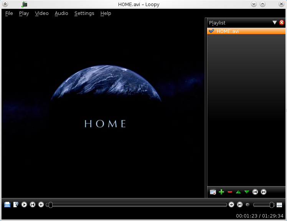Screen dimensions: 287x221
Task: Skip to previous track in bottom toolbar
Action: coord(33,205)
